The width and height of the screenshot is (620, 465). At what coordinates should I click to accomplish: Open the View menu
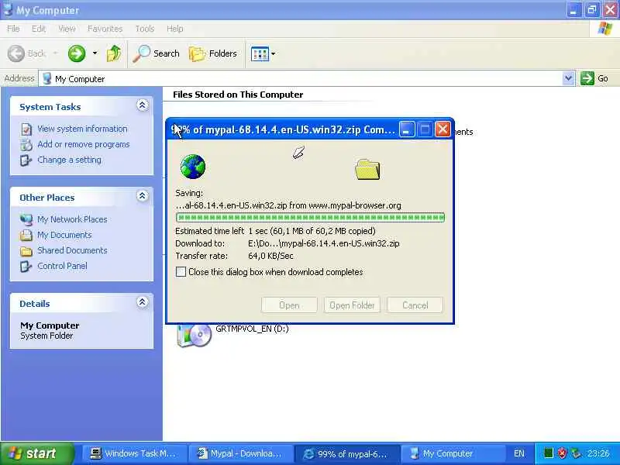(67, 29)
